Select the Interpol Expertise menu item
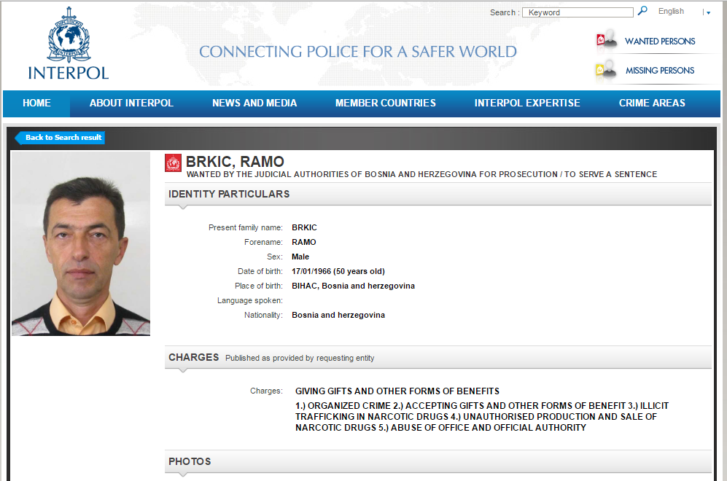The width and height of the screenshot is (727, 481). click(x=527, y=103)
